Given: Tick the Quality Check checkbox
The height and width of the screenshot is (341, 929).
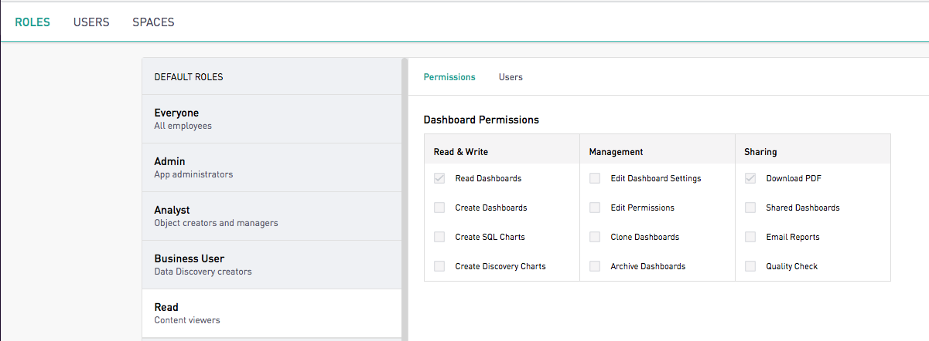Looking at the screenshot, I should pos(750,266).
